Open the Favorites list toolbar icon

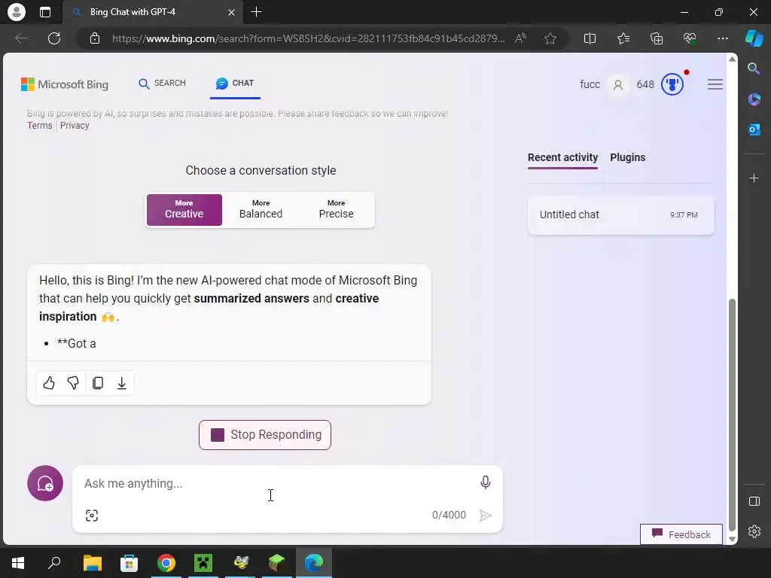click(623, 38)
